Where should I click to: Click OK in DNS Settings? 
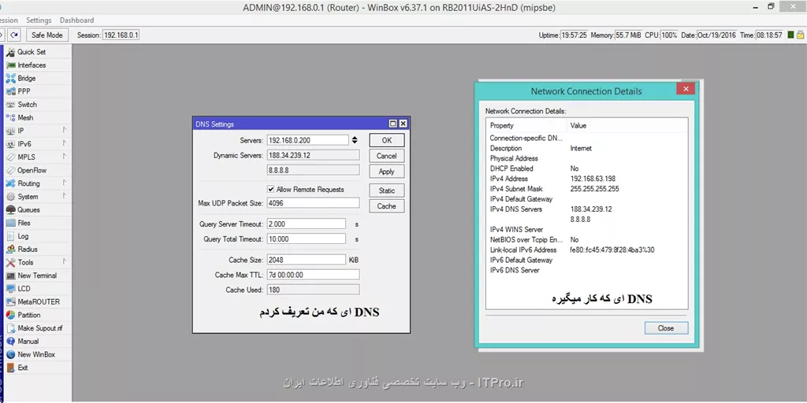point(386,140)
